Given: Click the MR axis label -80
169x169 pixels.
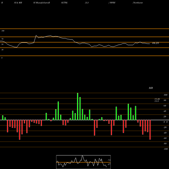Looking at the screenshot, I should pyautogui.click(x=165, y=144).
